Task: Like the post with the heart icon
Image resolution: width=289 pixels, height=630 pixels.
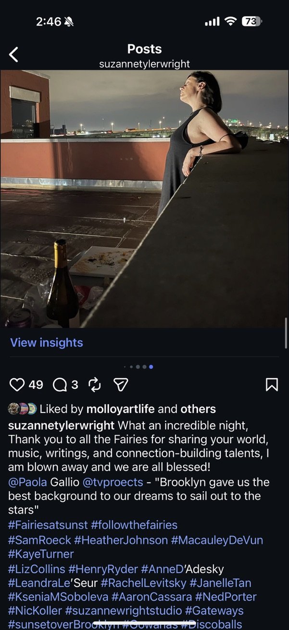Action: [17, 384]
